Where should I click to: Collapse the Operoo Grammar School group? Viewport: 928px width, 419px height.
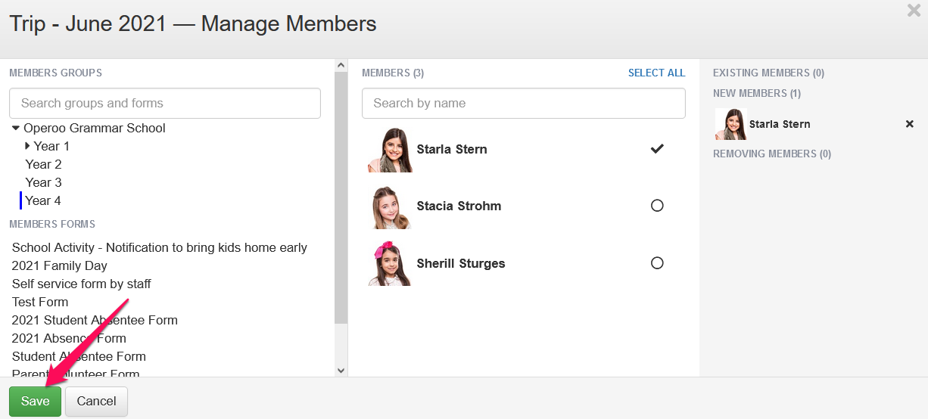[16, 129]
